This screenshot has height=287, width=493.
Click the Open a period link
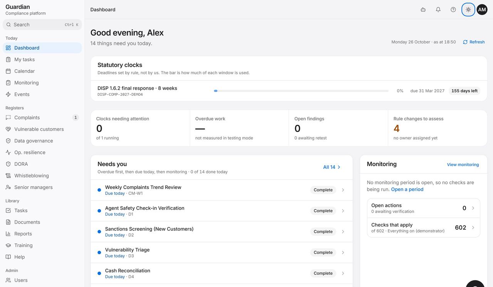point(407,189)
